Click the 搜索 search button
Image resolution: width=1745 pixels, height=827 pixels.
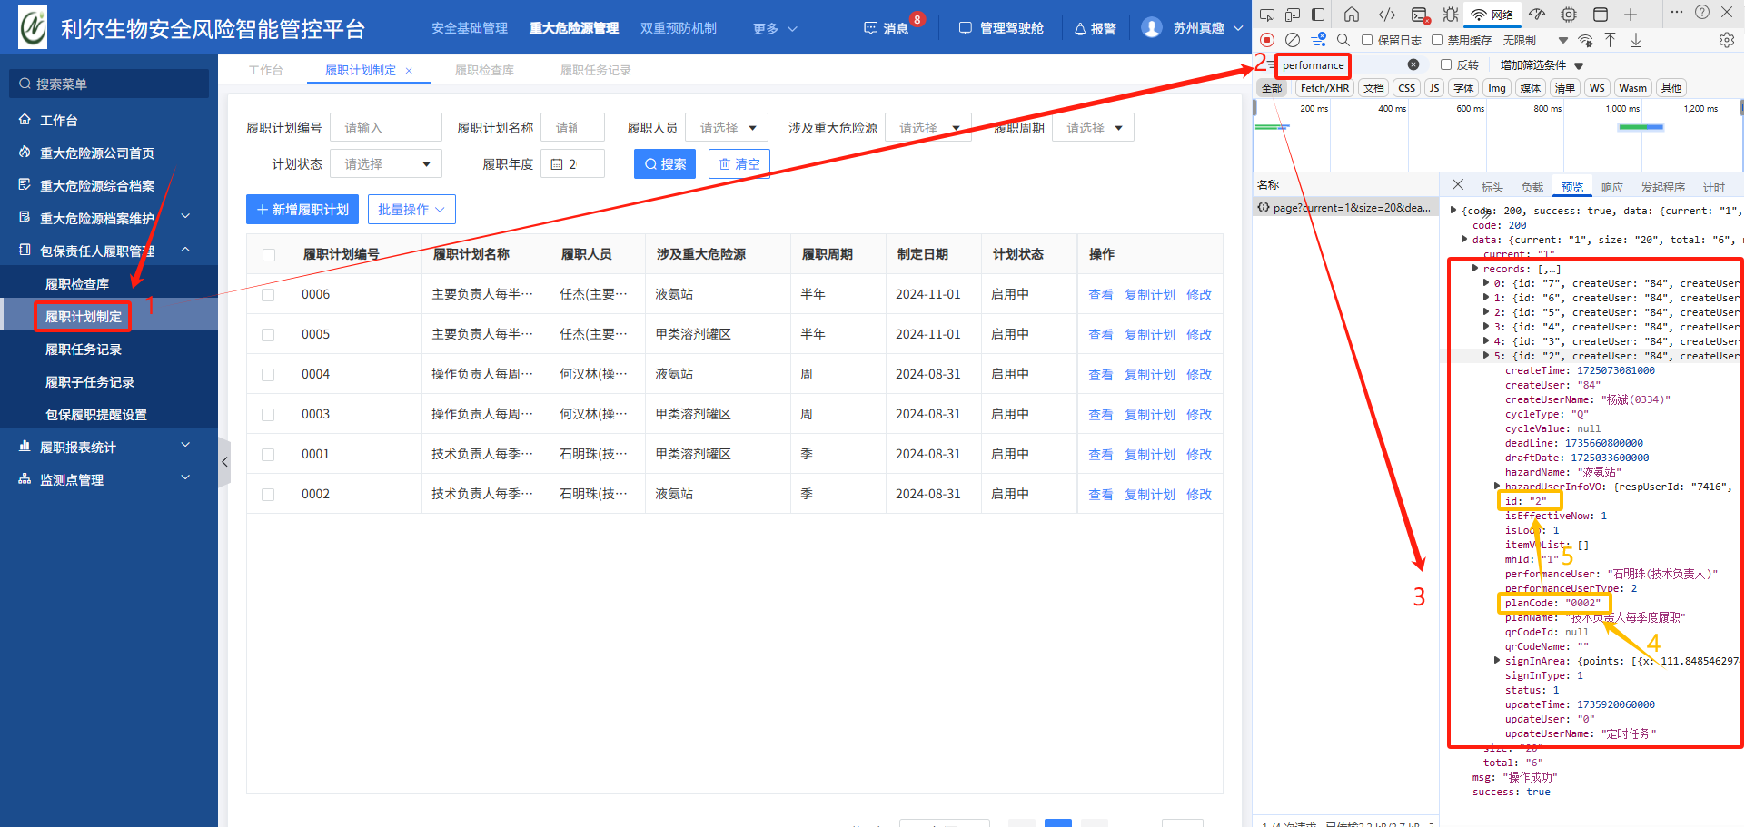[665, 163]
